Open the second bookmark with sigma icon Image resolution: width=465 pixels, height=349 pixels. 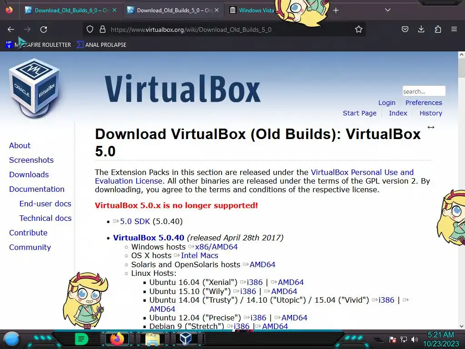[x=101, y=45]
